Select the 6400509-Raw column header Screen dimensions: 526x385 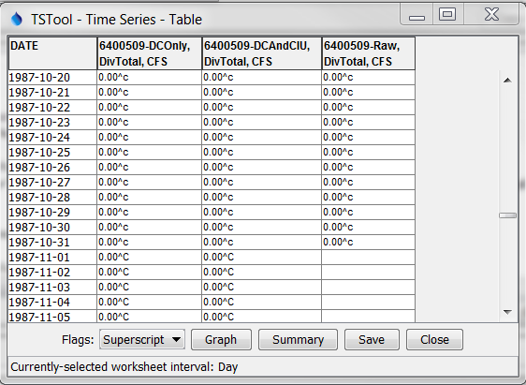(369, 53)
